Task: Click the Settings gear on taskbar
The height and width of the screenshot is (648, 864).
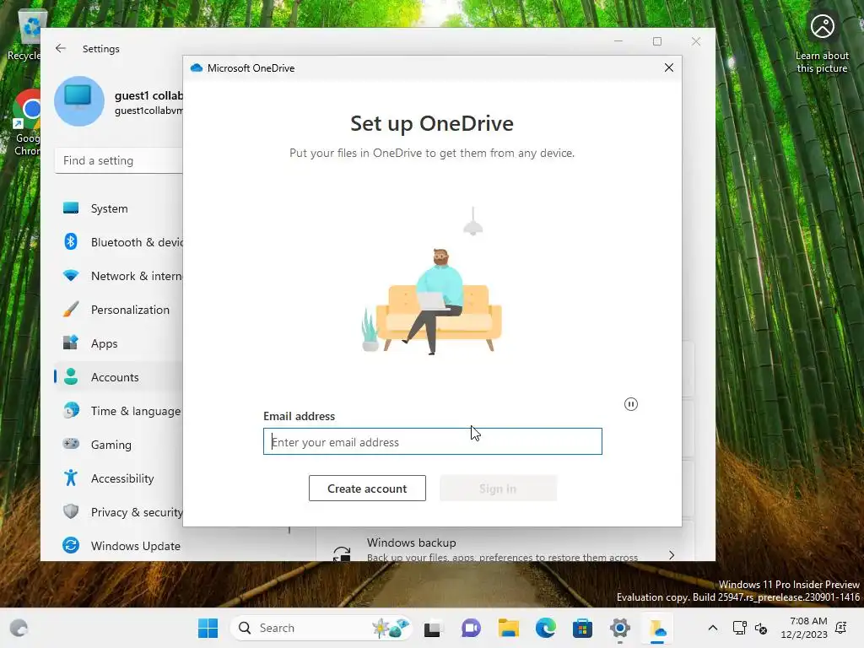Action: coord(620,628)
